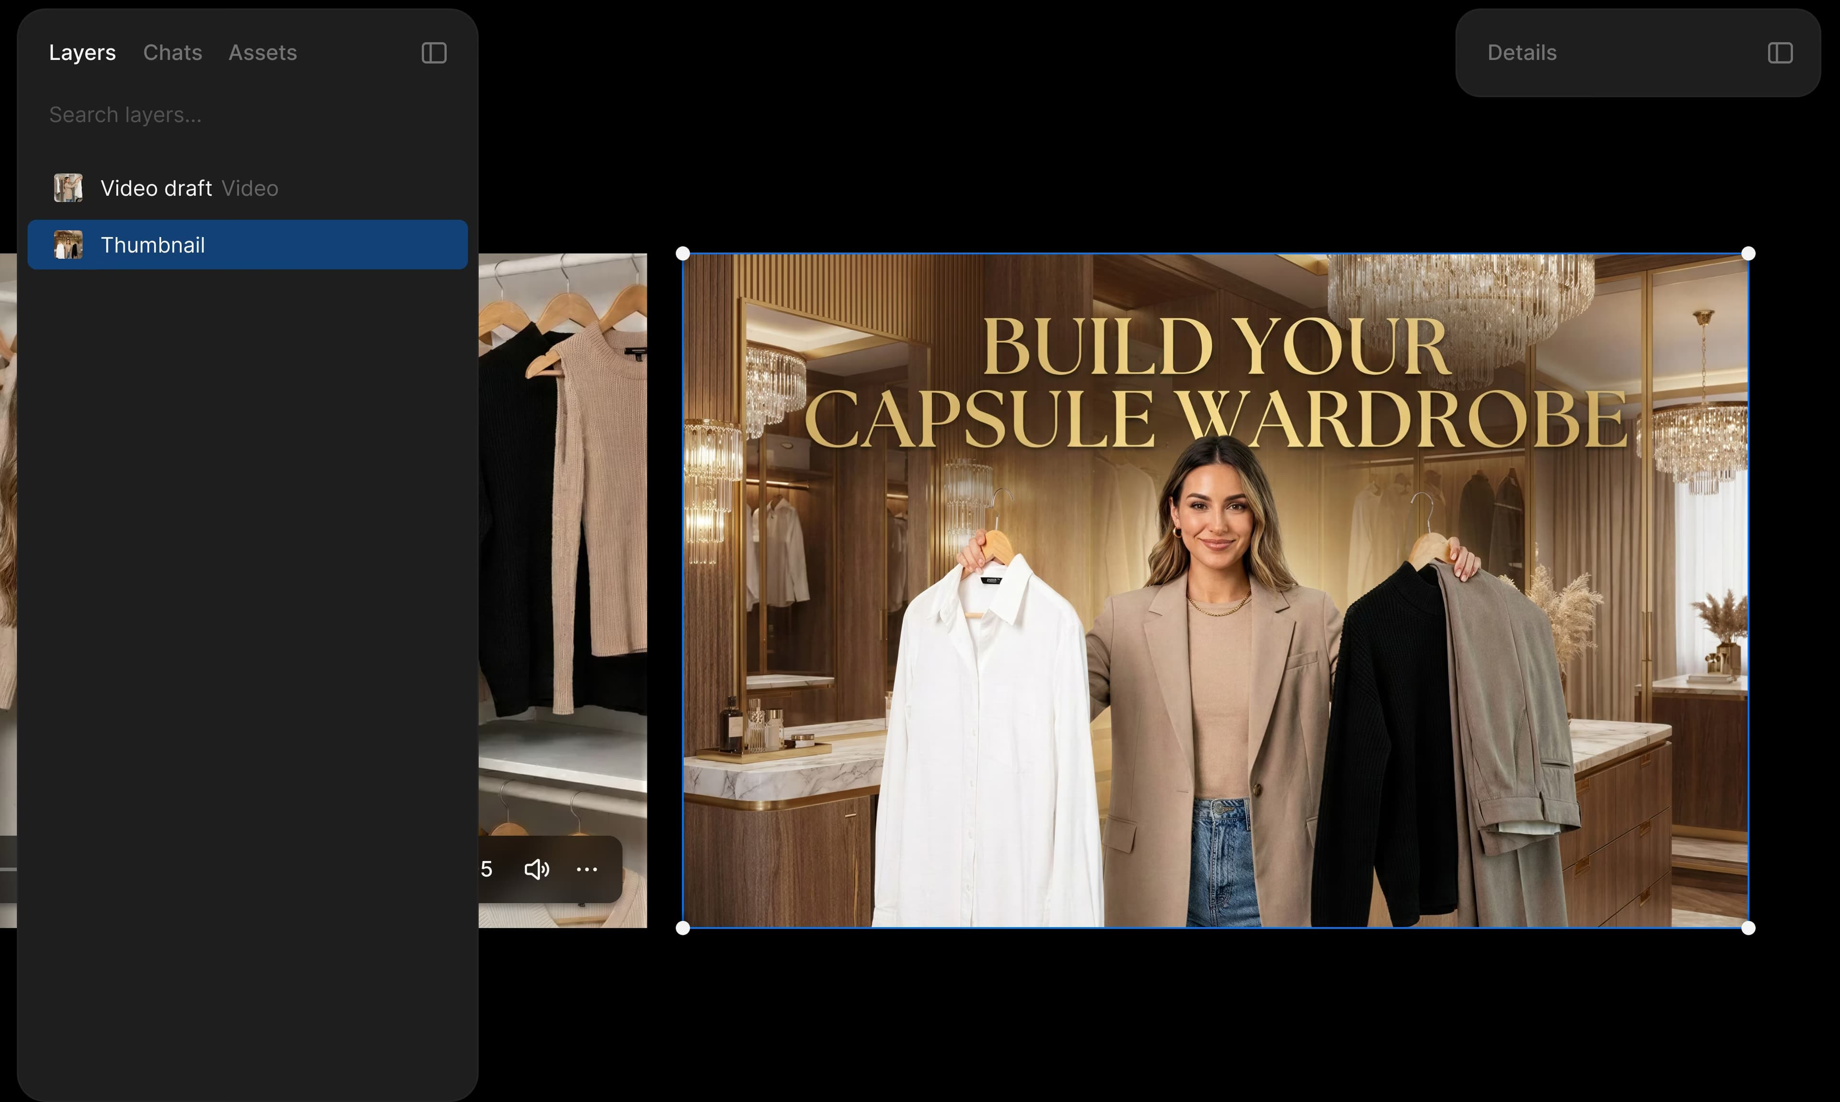Click the top-right resize handle of selection
Screen dimensions: 1840x1102
point(1748,254)
